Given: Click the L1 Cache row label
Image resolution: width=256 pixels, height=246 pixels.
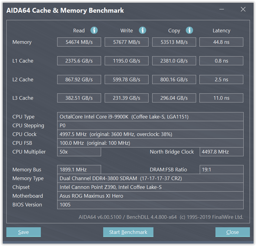Looking at the screenshot, I should [23, 61].
